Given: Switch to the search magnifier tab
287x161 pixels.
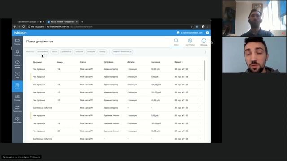Looking at the screenshot, I should pos(176,42).
